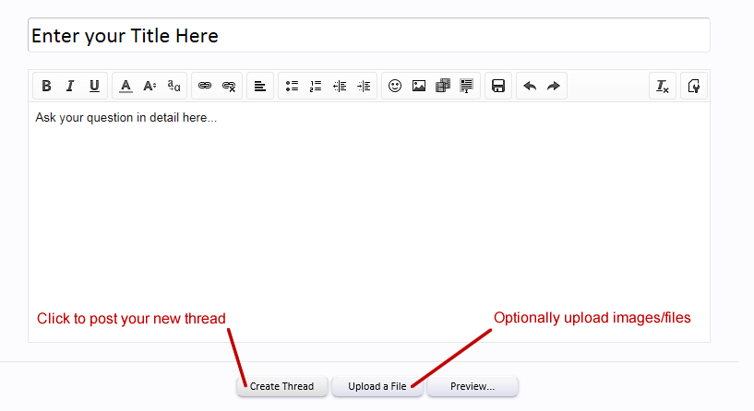This screenshot has height=411, width=754.
Task: Click the outdent icon
Action: [340, 86]
